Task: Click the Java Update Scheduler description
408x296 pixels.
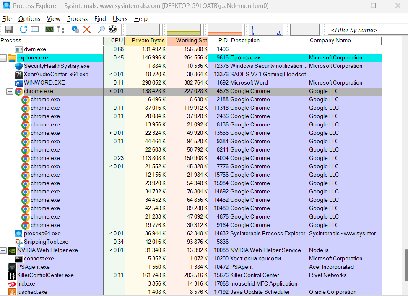Action: point(260,292)
